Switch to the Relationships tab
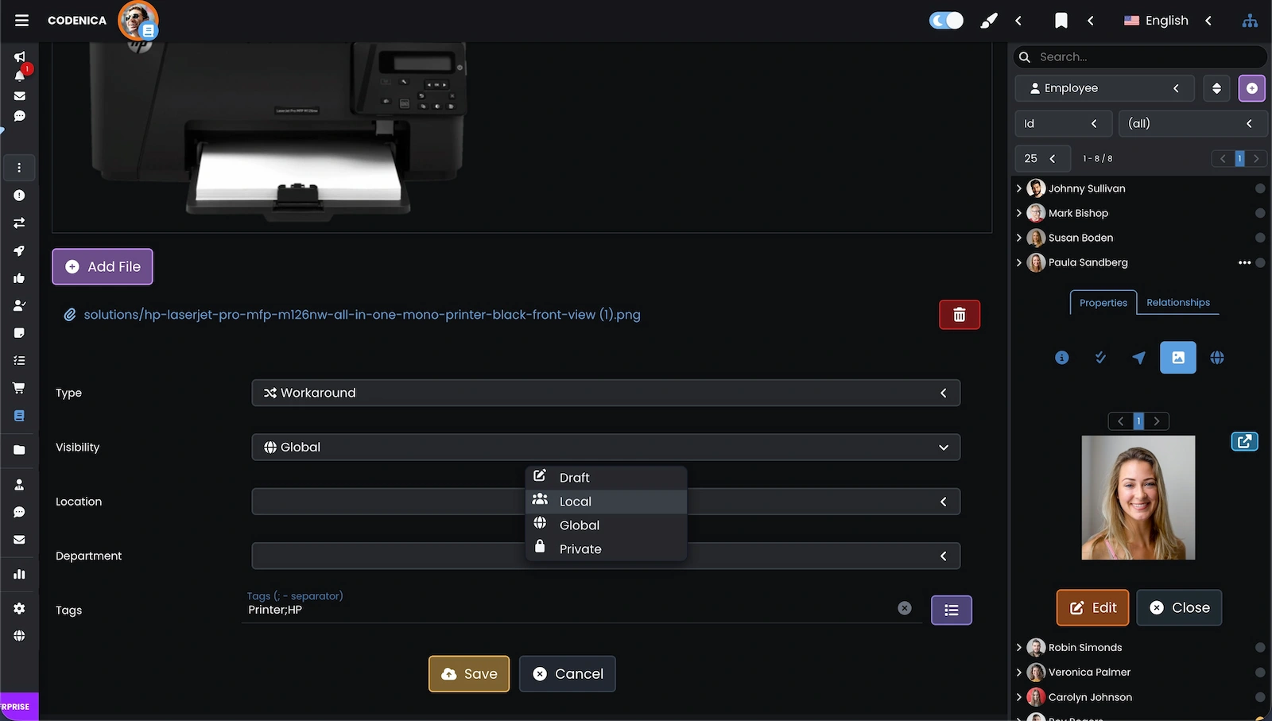 (1178, 302)
